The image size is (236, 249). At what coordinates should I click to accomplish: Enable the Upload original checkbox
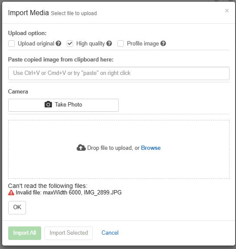click(x=11, y=43)
